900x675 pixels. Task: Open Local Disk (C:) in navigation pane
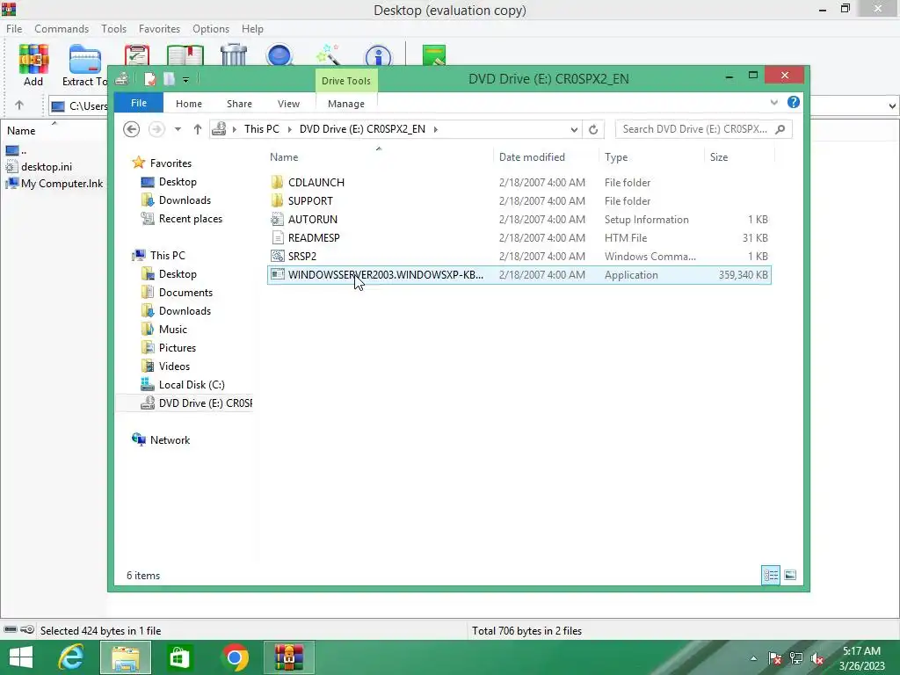[191, 385]
